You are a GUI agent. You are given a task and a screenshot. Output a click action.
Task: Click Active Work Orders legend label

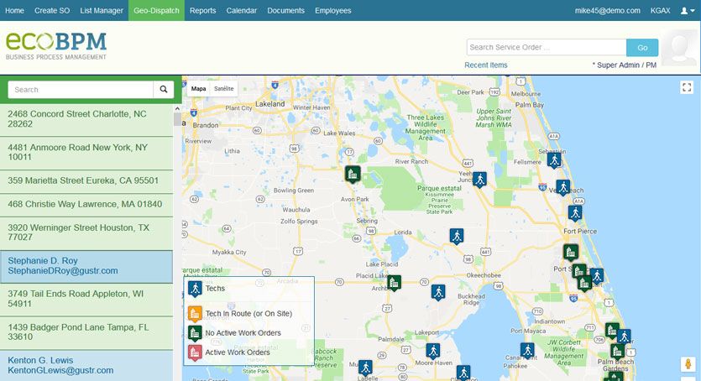point(238,352)
